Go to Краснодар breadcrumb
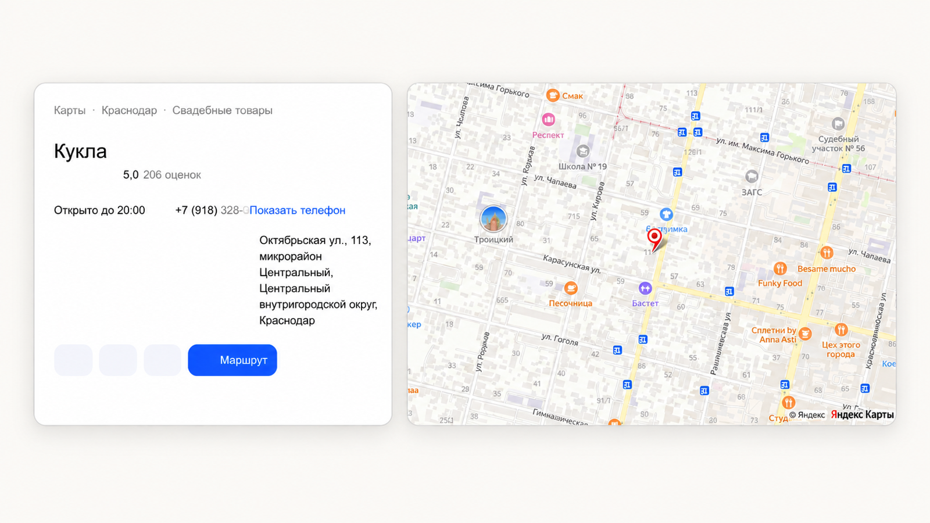 pyautogui.click(x=129, y=110)
